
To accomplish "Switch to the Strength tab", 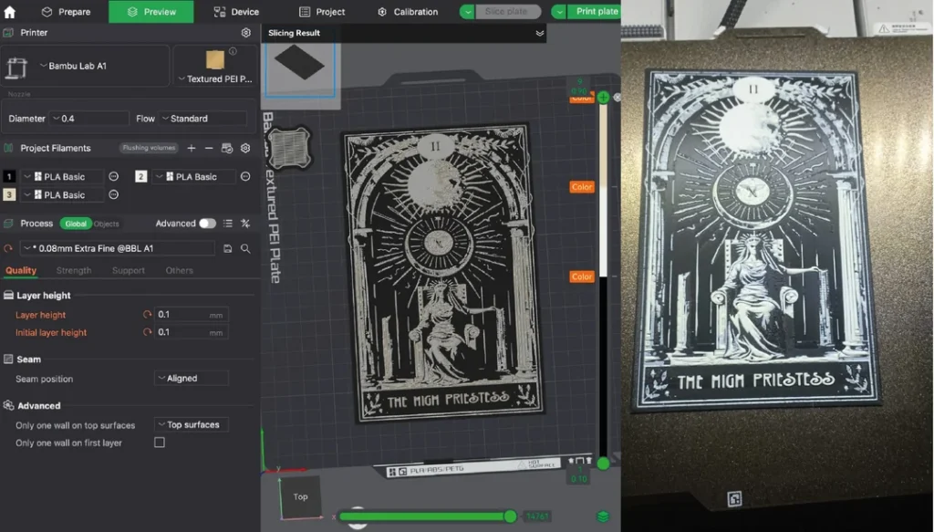I will click(x=74, y=270).
